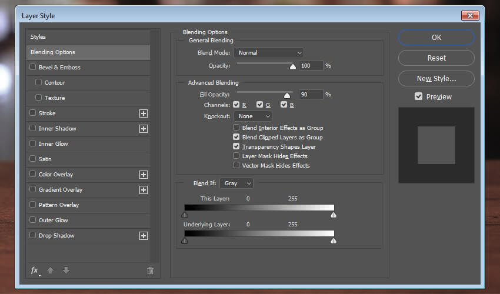Add another Gradient Overlay with plus icon
Screen dimensions: 500x294
144,190
